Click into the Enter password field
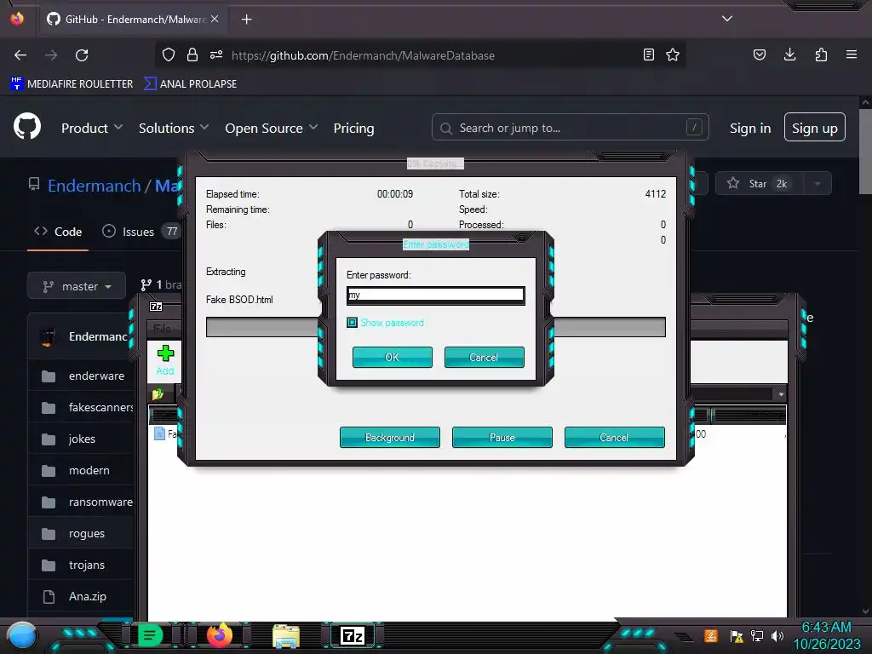872x654 pixels. pos(435,295)
